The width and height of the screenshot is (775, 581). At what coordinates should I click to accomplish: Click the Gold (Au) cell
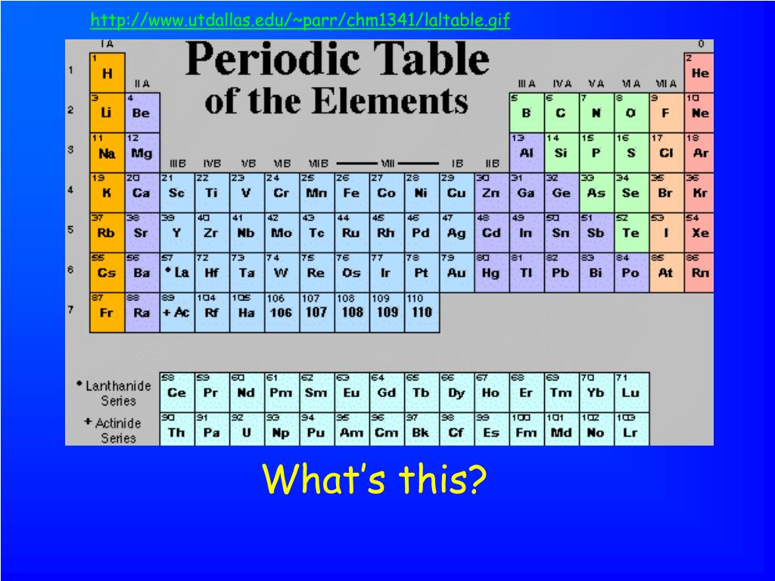point(456,272)
